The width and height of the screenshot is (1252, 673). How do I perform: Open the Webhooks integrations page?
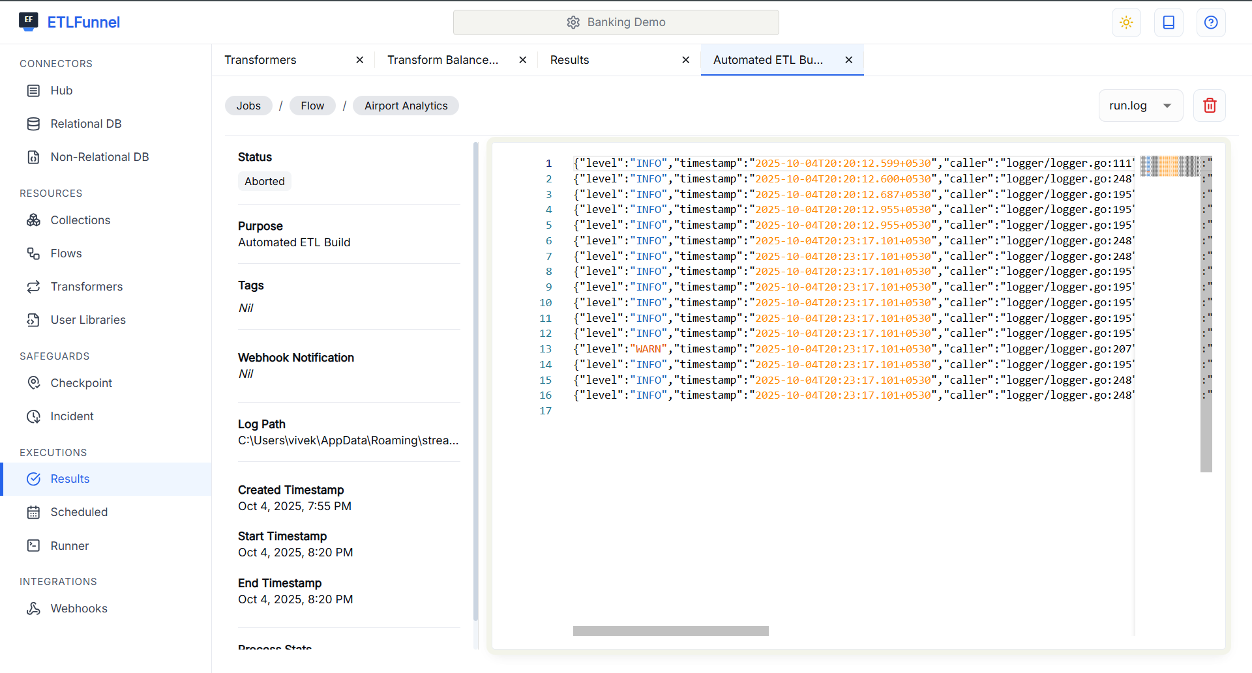[x=79, y=608]
